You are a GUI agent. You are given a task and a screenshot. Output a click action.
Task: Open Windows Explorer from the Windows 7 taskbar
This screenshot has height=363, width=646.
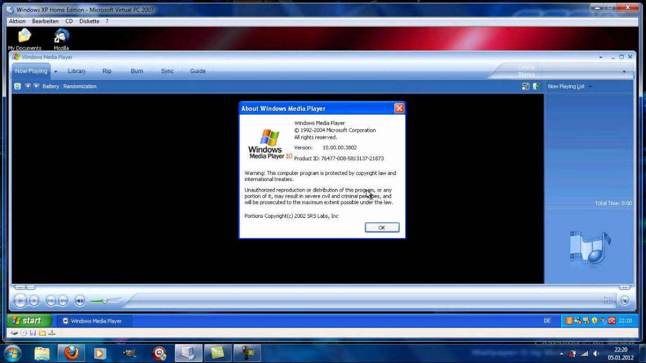(42, 353)
